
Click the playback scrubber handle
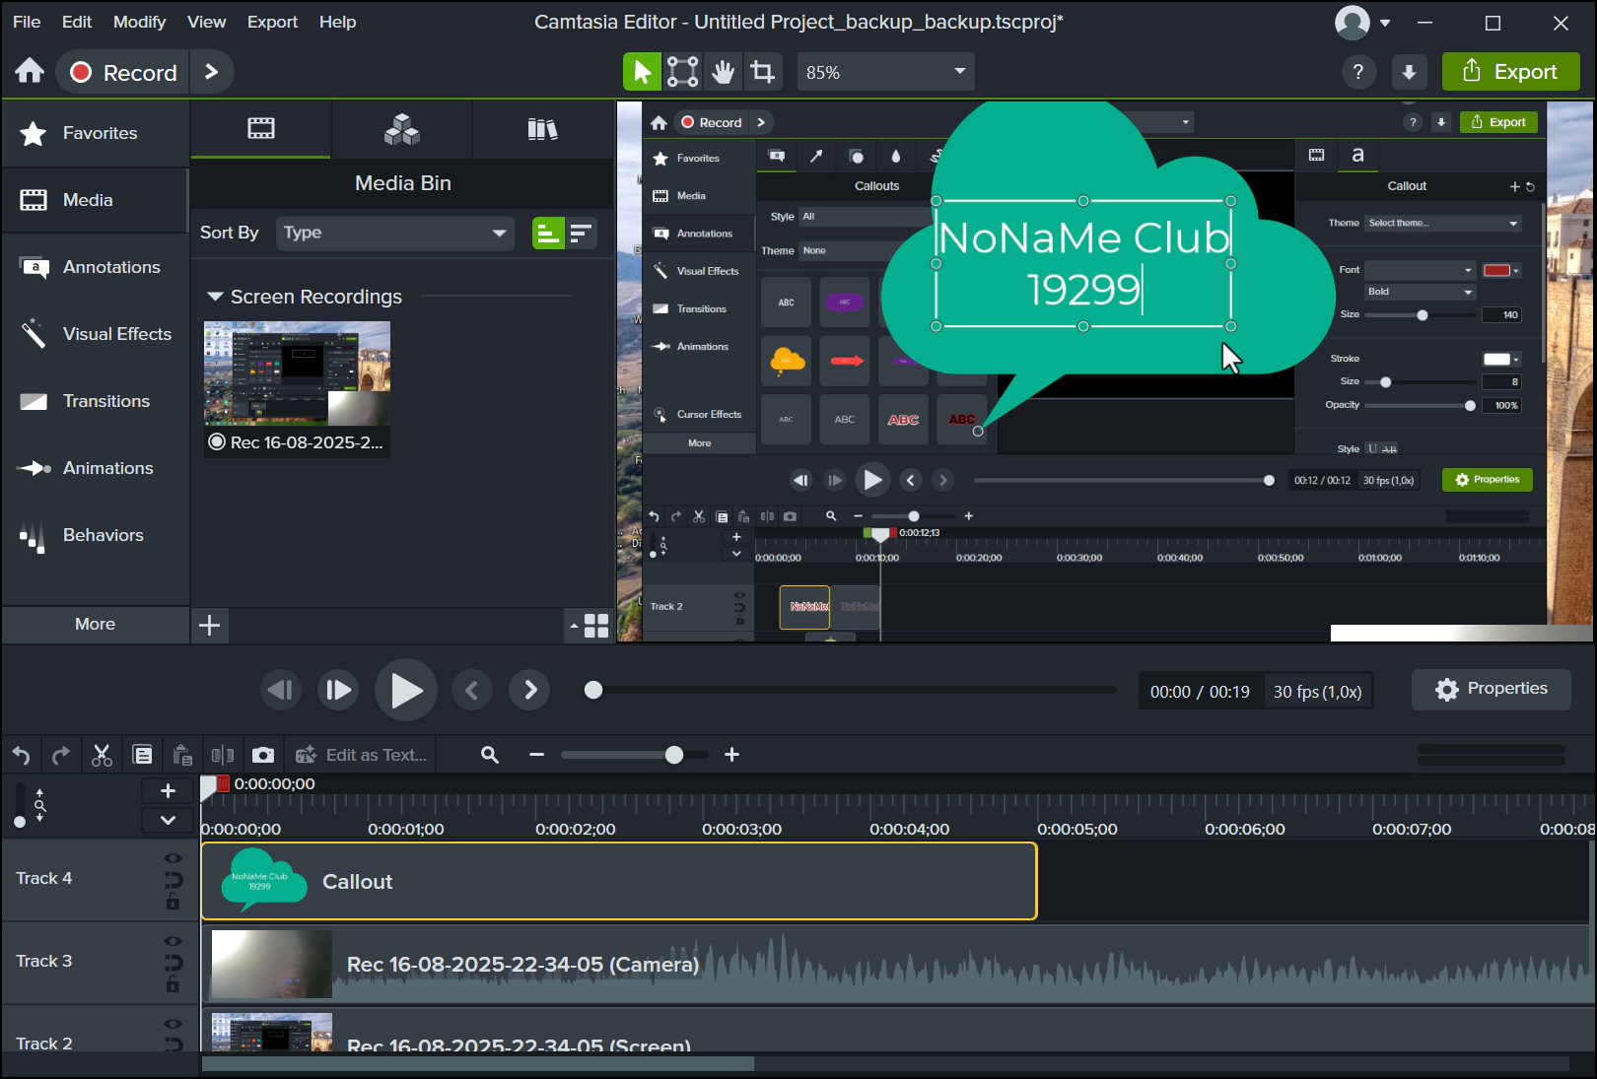(592, 691)
